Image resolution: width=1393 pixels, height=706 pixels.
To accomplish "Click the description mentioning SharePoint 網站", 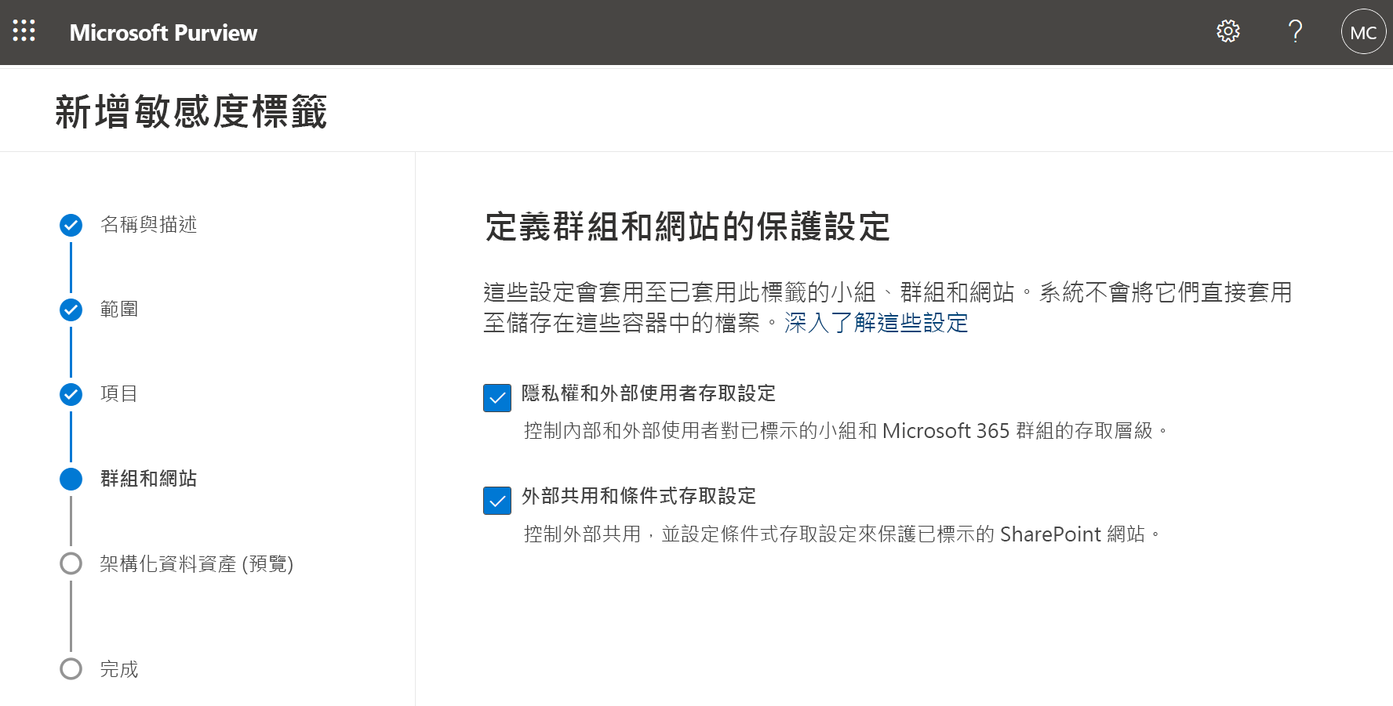I will [x=842, y=534].
